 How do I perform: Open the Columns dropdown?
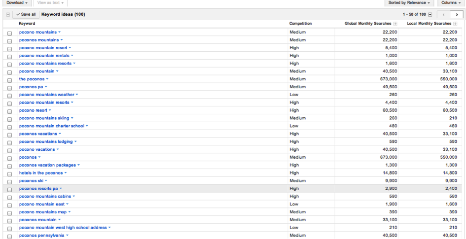(450, 2)
